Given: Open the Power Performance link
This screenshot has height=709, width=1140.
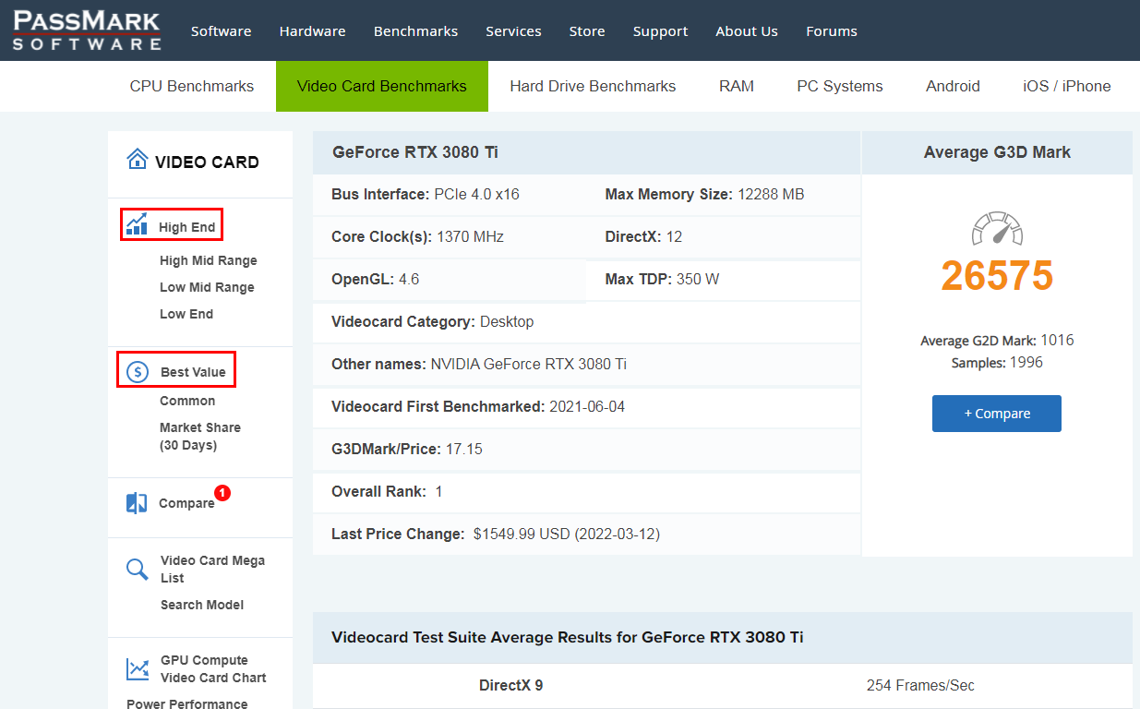Looking at the screenshot, I should point(187,703).
